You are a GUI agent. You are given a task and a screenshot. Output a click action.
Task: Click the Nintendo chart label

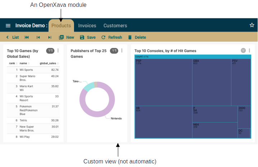116,119
